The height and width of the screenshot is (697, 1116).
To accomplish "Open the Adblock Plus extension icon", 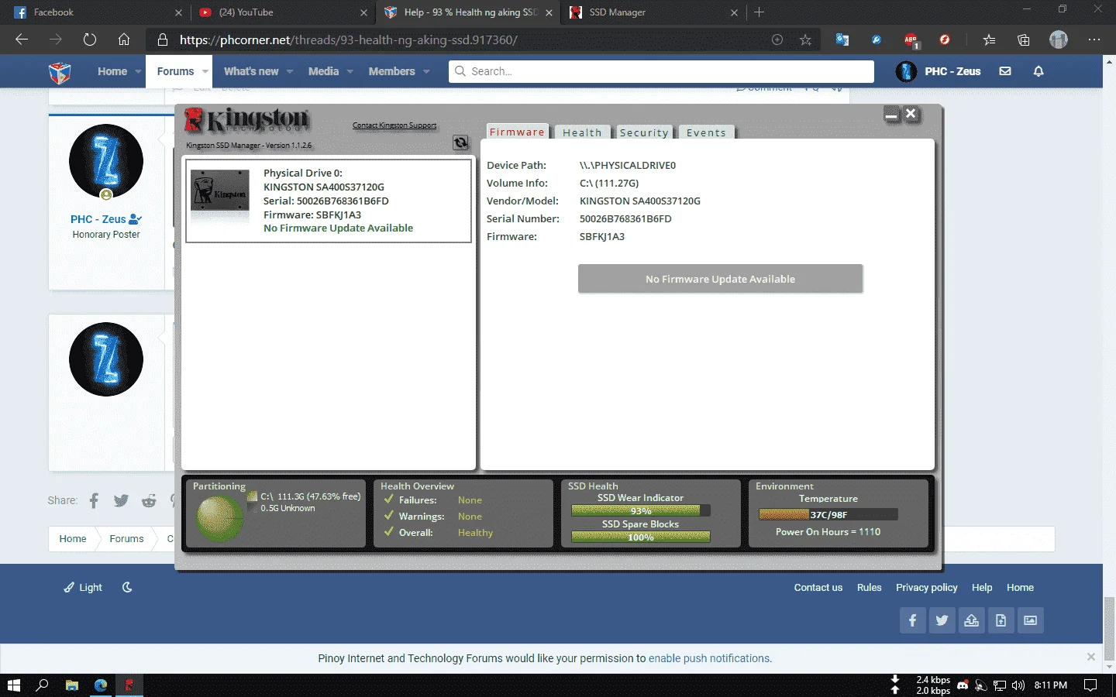I will [911, 39].
